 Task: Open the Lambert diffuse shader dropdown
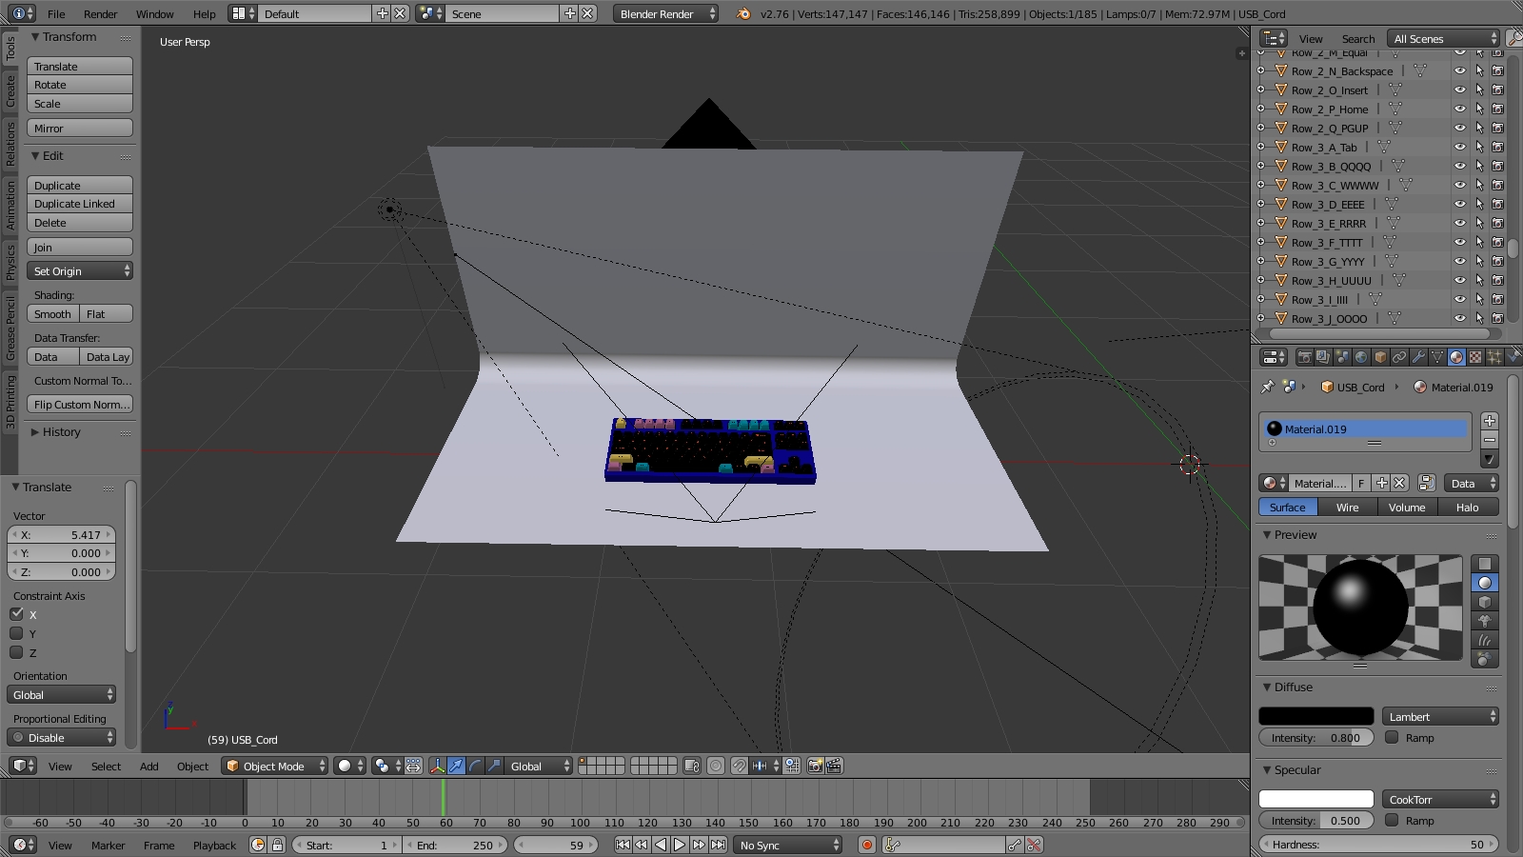click(x=1440, y=716)
